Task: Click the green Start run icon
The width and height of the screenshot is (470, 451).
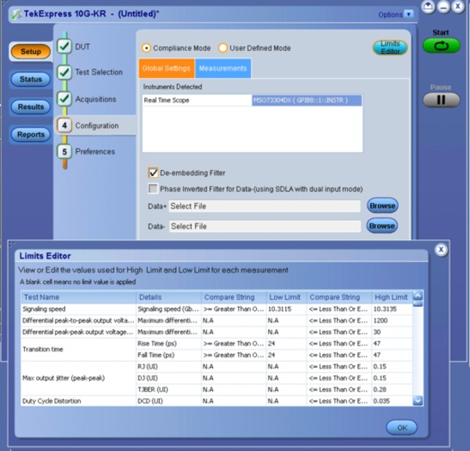Action: 441,46
